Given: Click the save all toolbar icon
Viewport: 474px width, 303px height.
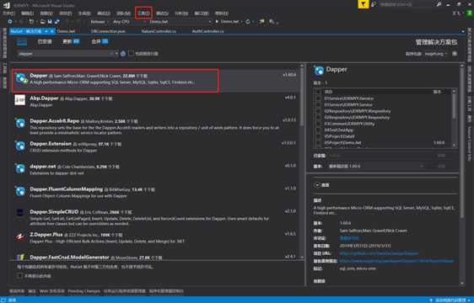Looking at the screenshot, I should pyautogui.click(x=57, y=21).
